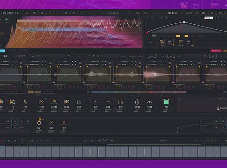Click the waveform icon in top purple banner
This screenshot has height=168, width=227.
click(x=184, y=5)
